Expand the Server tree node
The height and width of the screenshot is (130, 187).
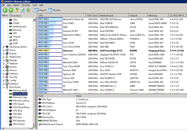[x=3, y=50]
